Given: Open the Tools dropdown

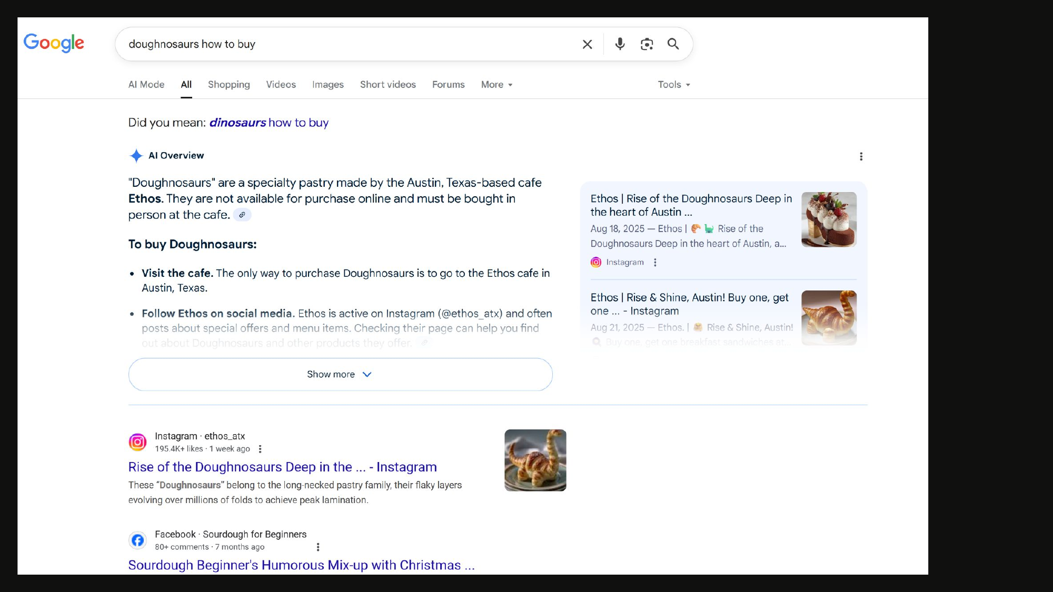Looking at the screenshot, I should [x=673, y=85].
